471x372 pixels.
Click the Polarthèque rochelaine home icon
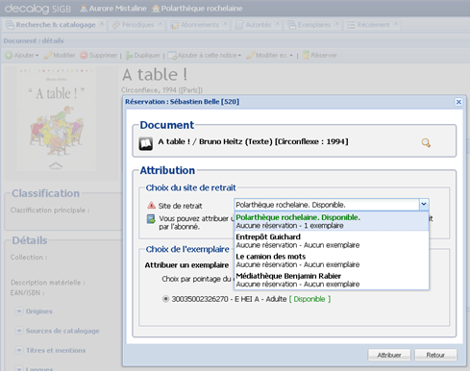[x=156, y=9]
